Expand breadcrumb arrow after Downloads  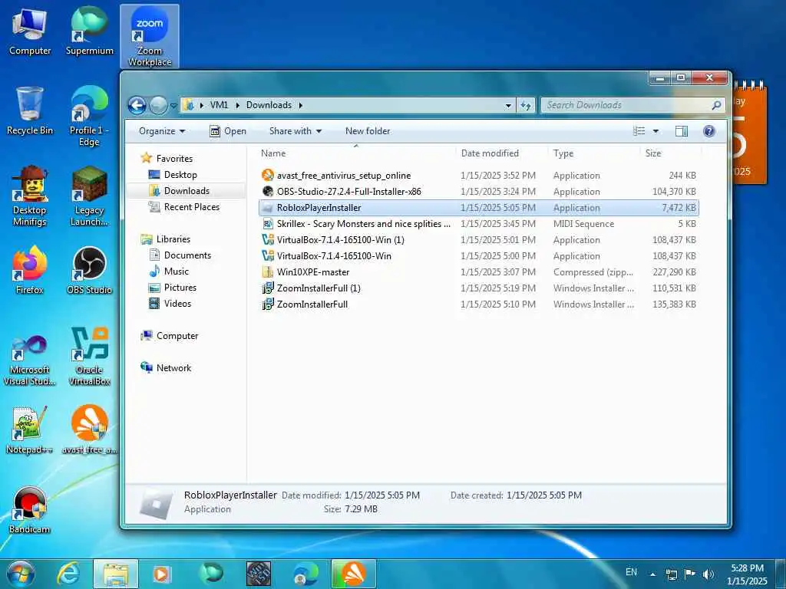pyautogui.click(x=300, y=105)
